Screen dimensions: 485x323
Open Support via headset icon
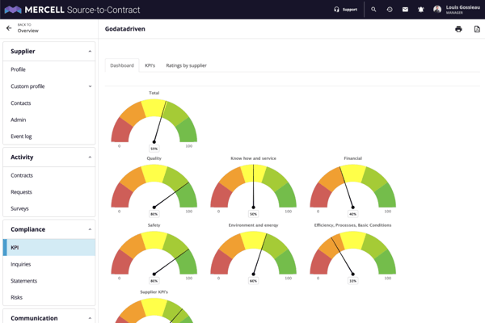(336, 10)
